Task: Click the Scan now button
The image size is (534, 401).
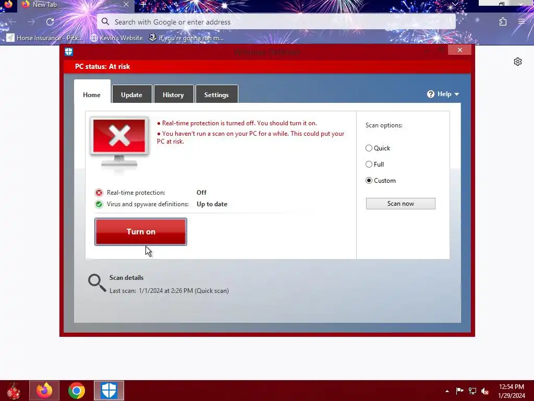Action: 400,204
